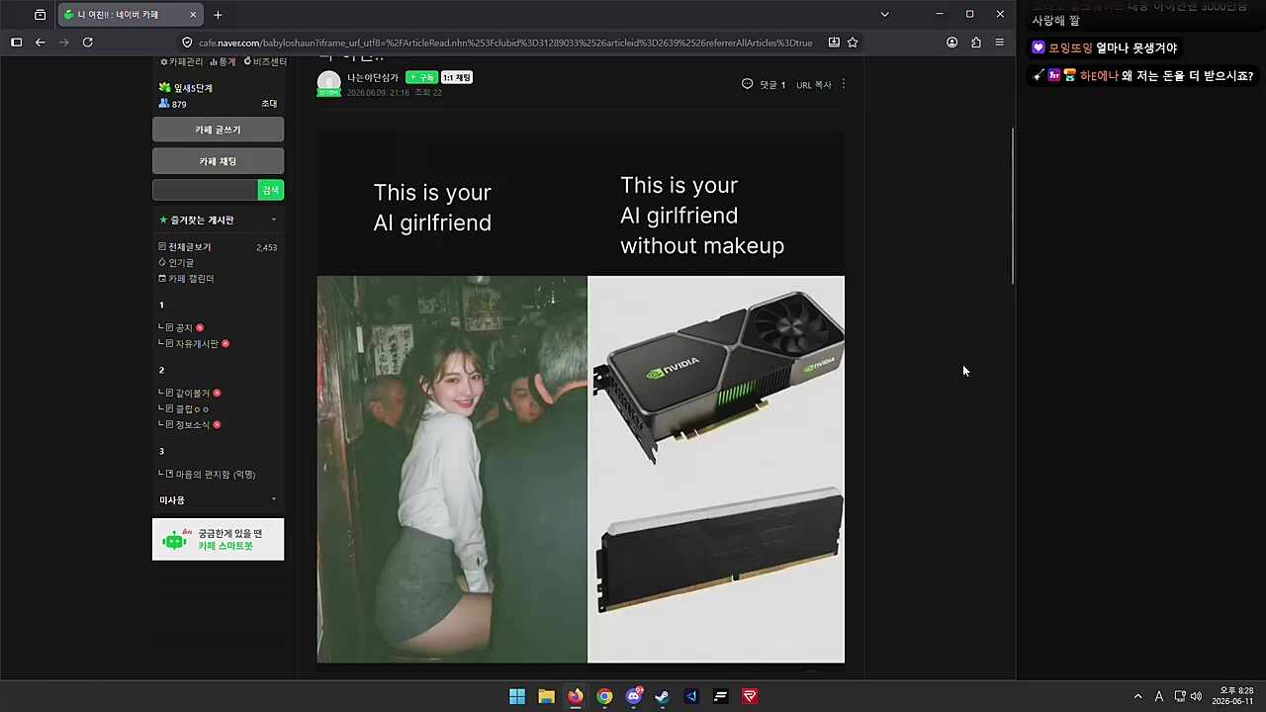The image size is (1266, 712).
Task: Click the green 검색 search button
Action: pos(271,190)
